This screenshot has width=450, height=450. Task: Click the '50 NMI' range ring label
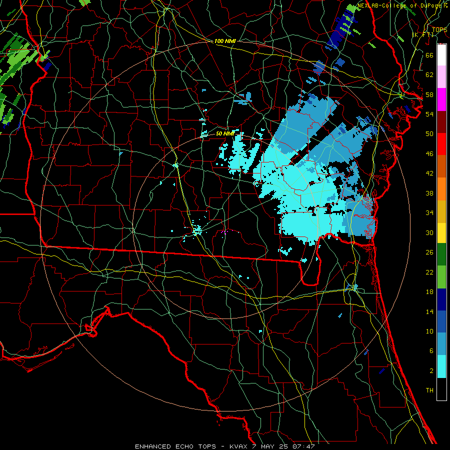point(225,133)
